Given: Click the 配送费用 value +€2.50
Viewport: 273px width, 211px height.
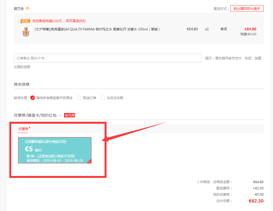Looking at the screenshot, I should (258, 188).
